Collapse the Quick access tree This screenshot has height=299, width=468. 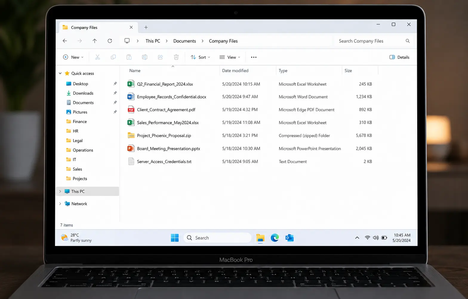coord(60,73)
